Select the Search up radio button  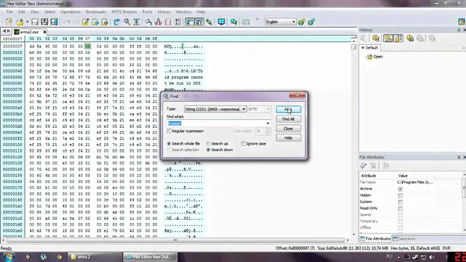pyautogui.click(x=208, y=143)
